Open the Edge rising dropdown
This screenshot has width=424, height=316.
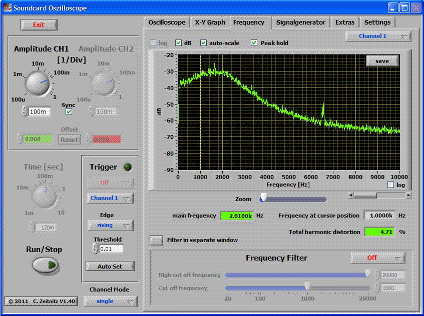pos(110,225)
